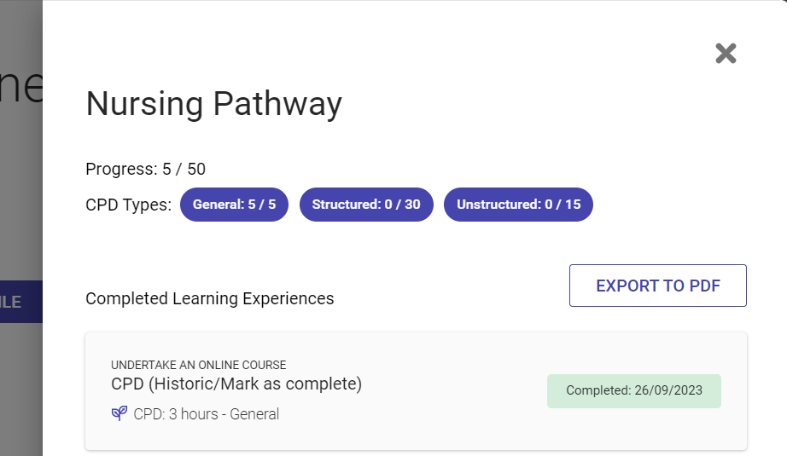
Task: Export the pathway to PDF
Action: [x=657, y=286]
